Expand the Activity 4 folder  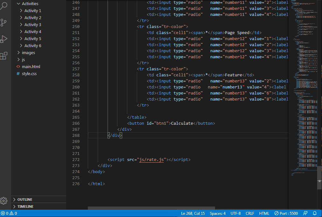21,31
